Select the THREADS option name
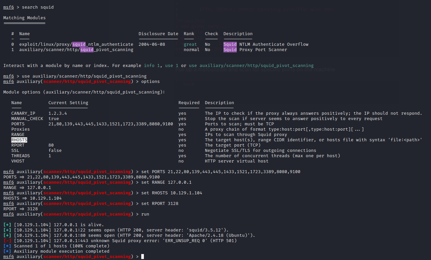The image size is (431, 260). 21,156
